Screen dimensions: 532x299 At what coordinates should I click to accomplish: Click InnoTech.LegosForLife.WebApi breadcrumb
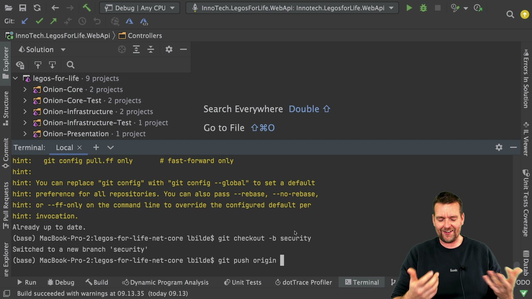pyautogui.click(x=58, y=36)
